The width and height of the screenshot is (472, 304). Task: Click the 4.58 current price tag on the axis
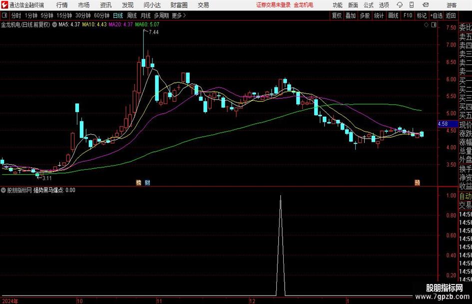(448, 124)
